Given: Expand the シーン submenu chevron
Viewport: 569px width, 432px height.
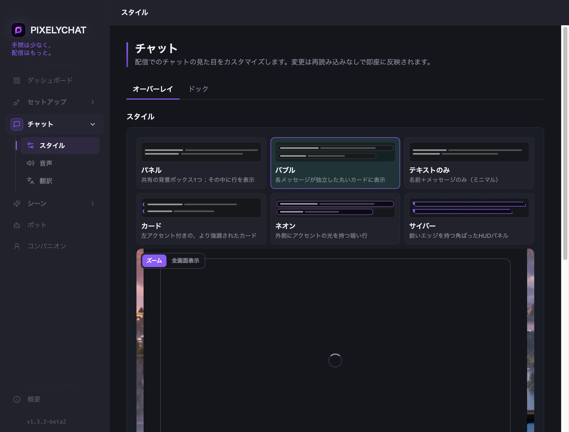Looking at the screenshot, I should [93, 204].
